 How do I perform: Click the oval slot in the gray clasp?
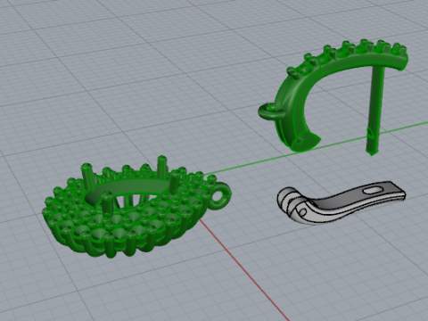[373, 190]
